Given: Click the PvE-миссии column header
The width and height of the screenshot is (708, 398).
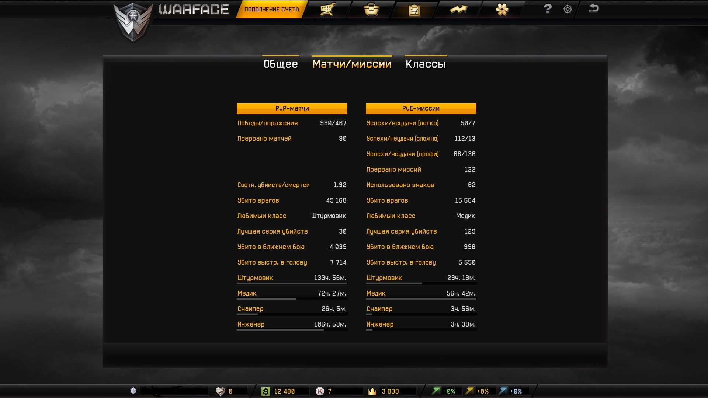Looking at the screenshot, I should click(421, 108).
